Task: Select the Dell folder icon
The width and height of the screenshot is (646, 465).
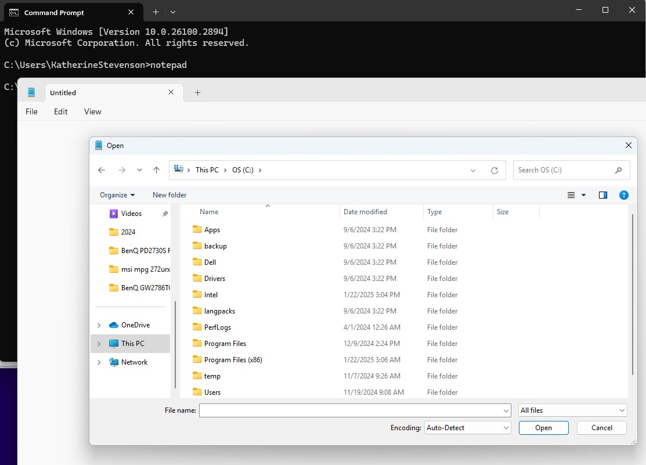Action: pos(197,262)
